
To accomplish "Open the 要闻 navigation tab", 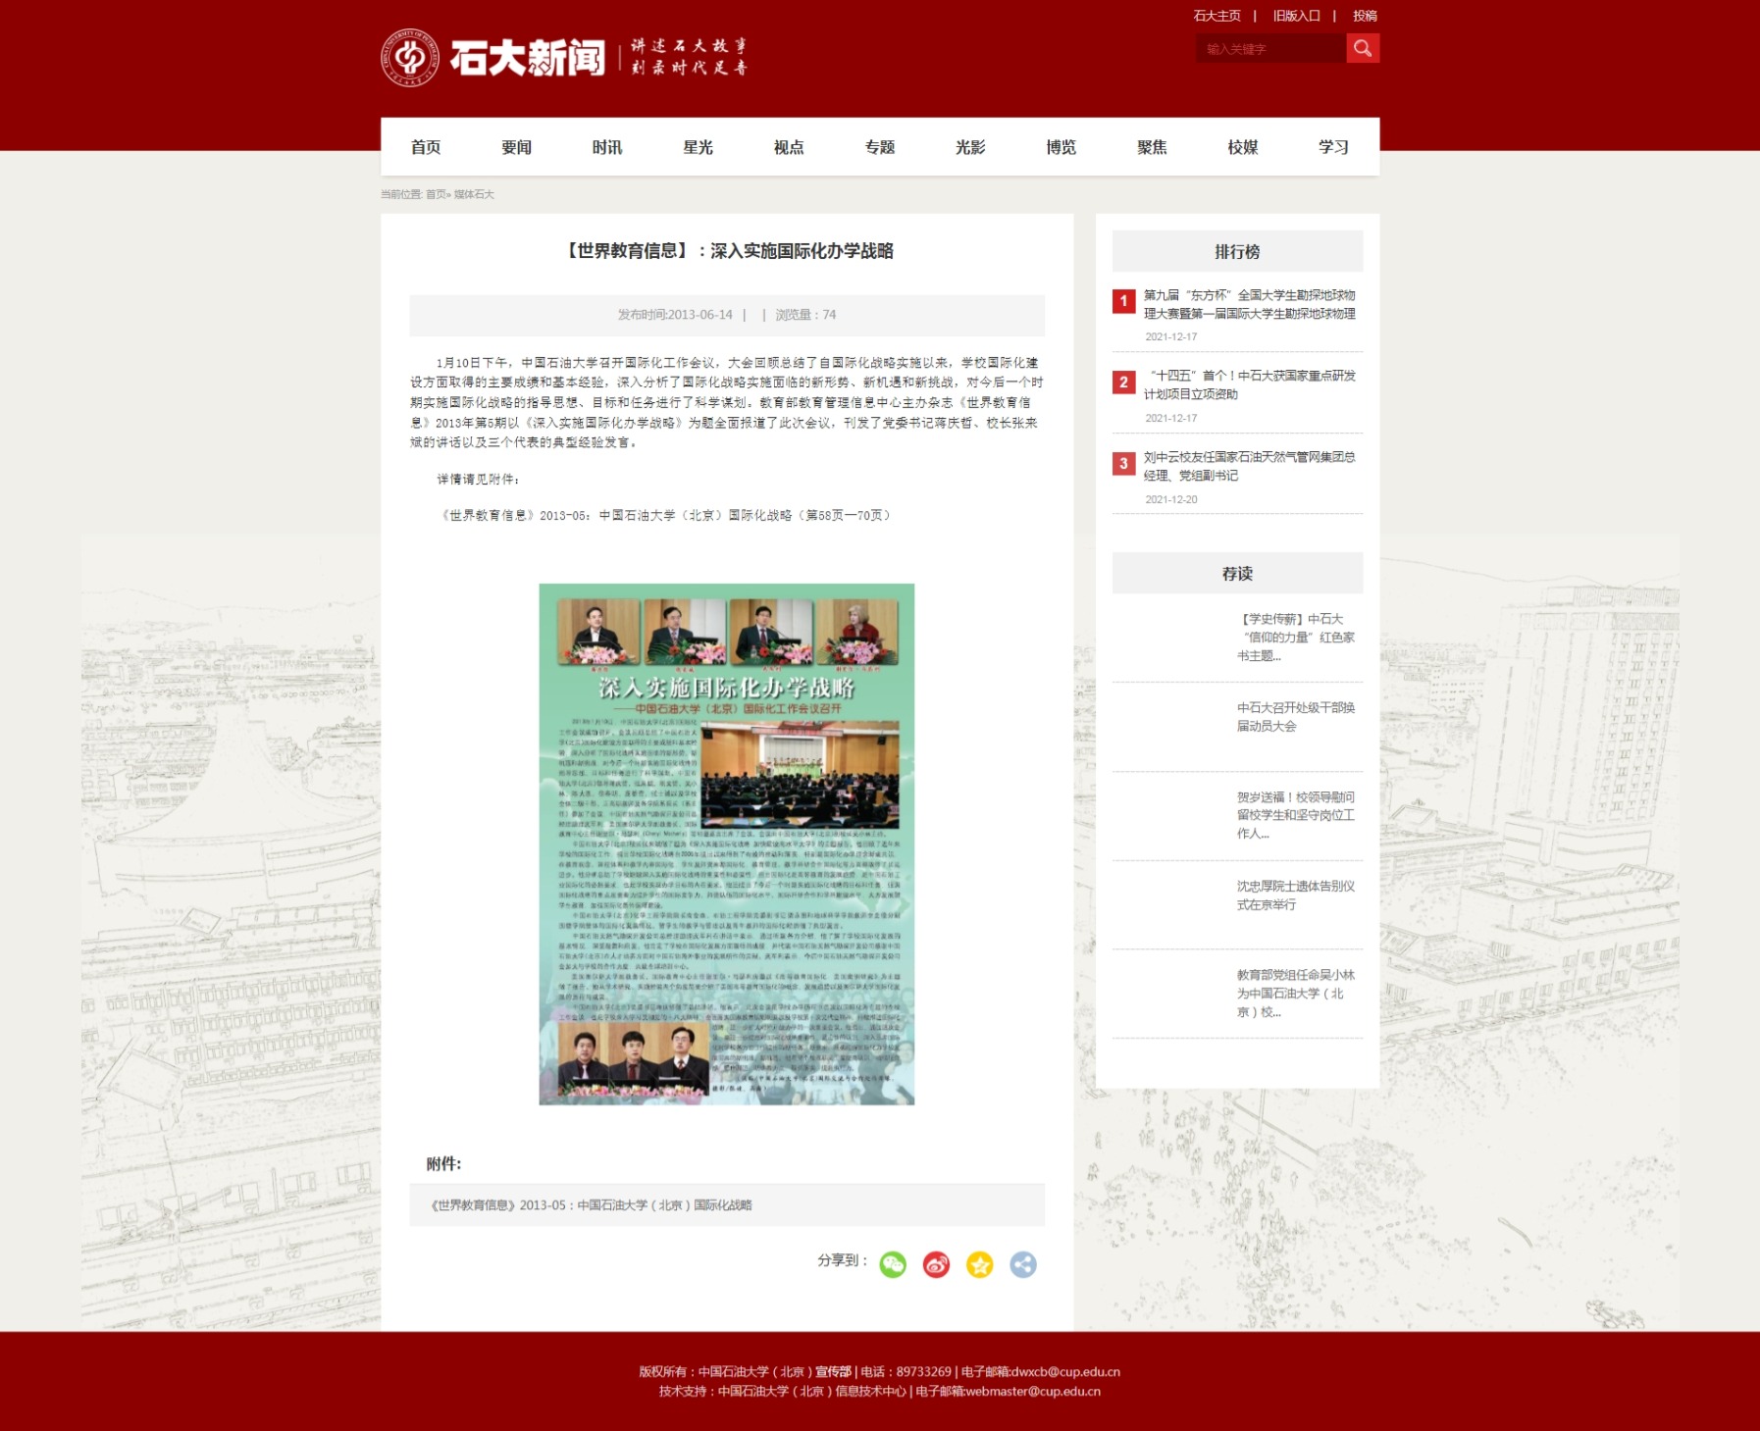I will point(516,147).
